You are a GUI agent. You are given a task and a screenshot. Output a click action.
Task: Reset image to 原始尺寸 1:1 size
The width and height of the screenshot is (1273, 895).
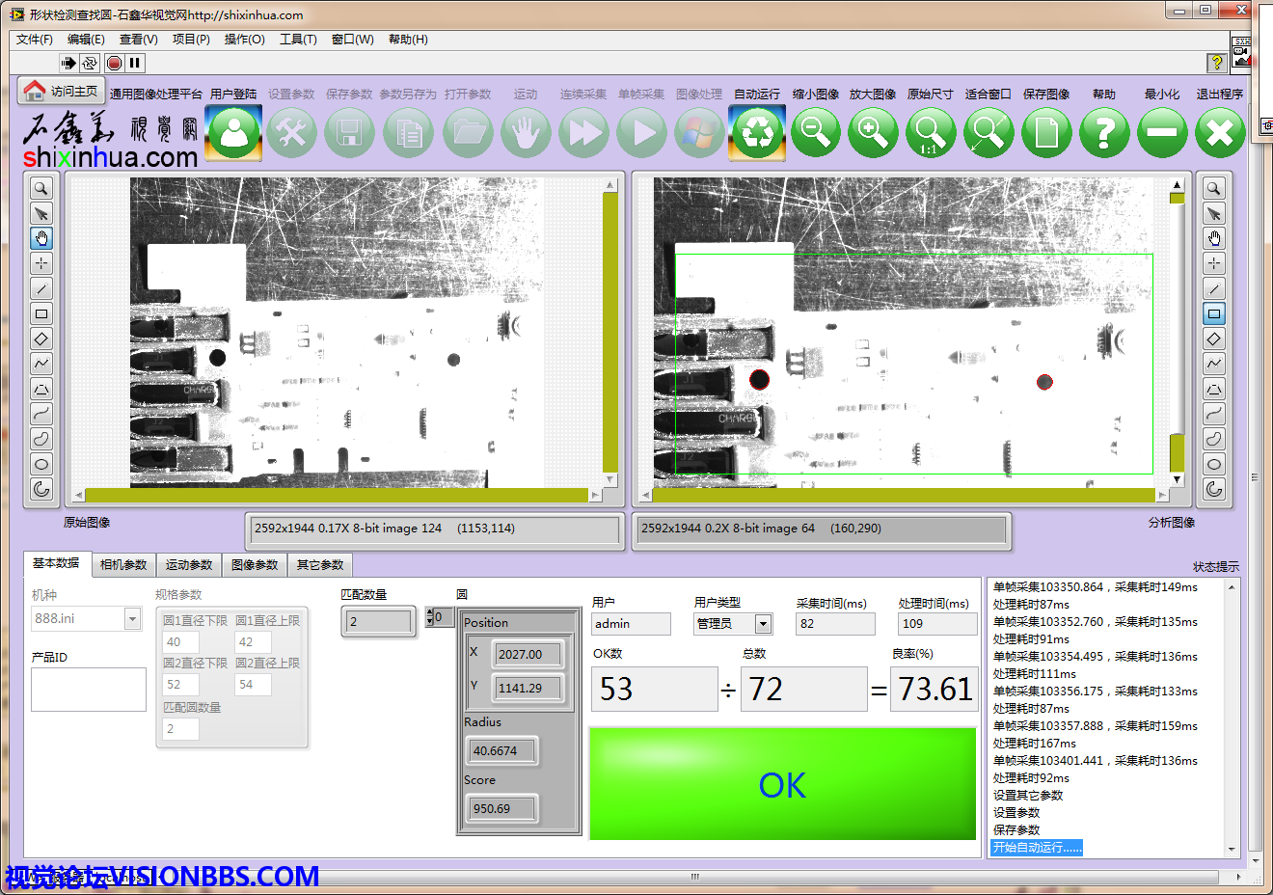[x=931, y=132]
